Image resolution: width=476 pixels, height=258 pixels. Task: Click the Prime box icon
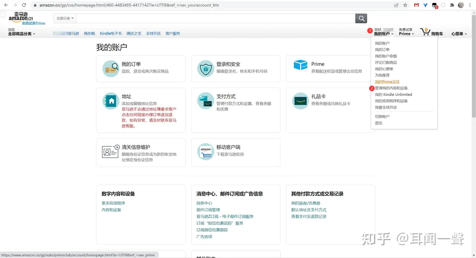[300, 65]
